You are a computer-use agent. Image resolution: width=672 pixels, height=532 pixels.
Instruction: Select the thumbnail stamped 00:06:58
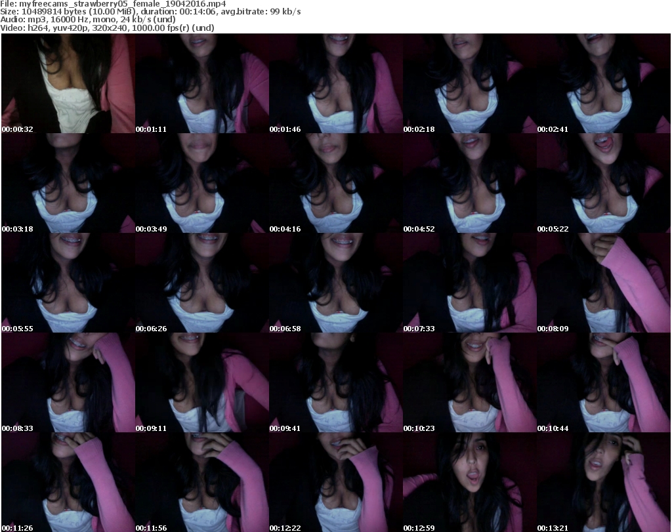pos(336,283)
